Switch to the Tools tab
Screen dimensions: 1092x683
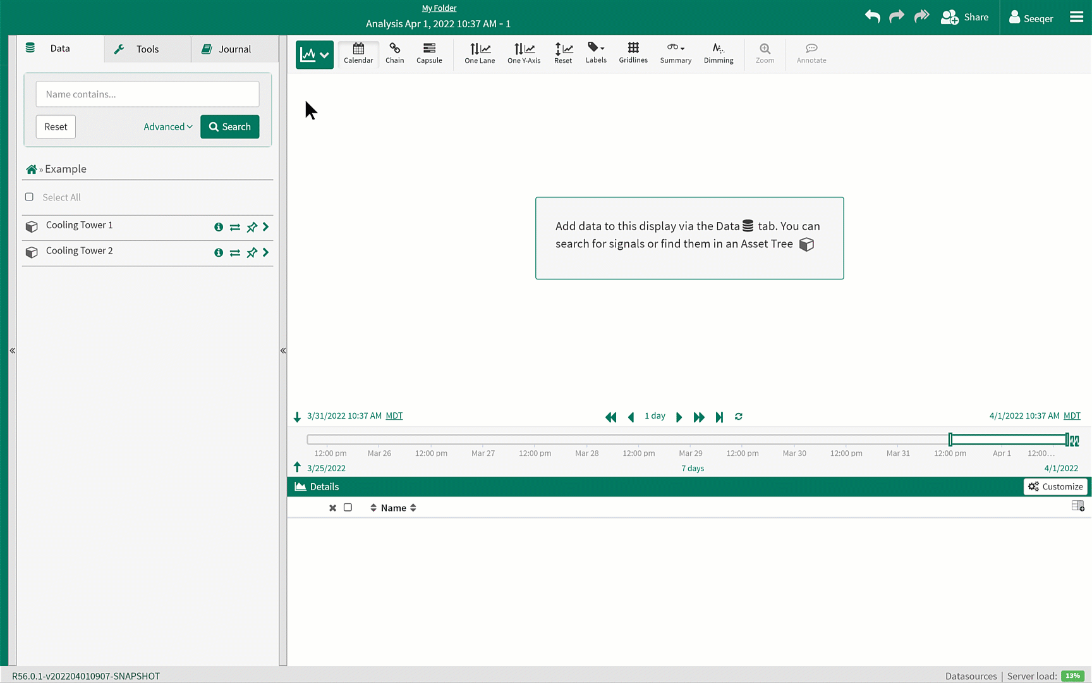click(147, 49)
